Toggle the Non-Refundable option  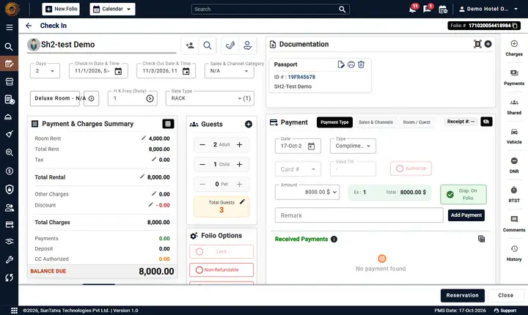221,270
